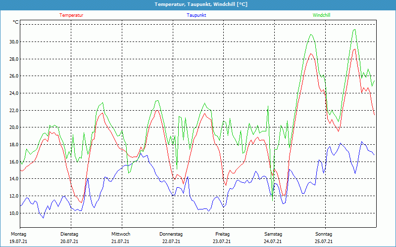Click the Sonntag day label
This screenshot has width=396, height=247.
click(x=324, y=234)
